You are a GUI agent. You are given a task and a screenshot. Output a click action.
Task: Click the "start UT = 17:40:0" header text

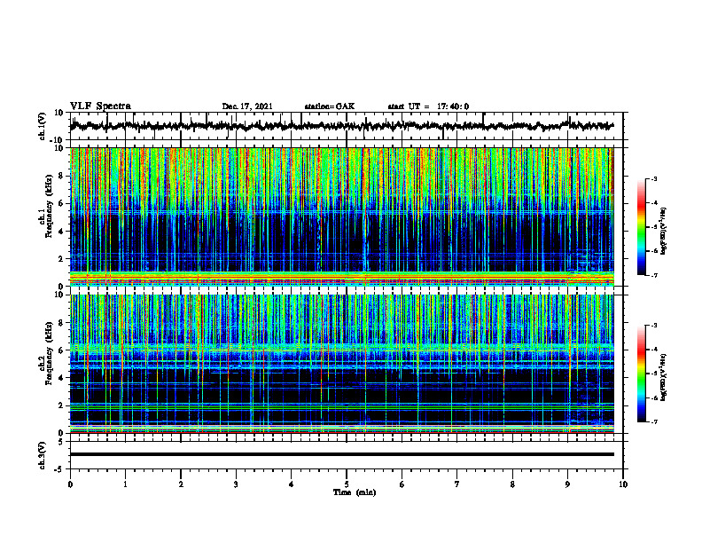(x=428, y=106)
